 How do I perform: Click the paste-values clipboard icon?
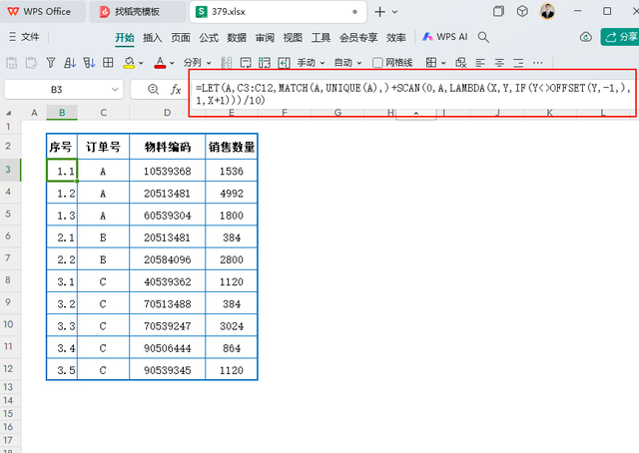pyautogui.click(x=12, y=63)
